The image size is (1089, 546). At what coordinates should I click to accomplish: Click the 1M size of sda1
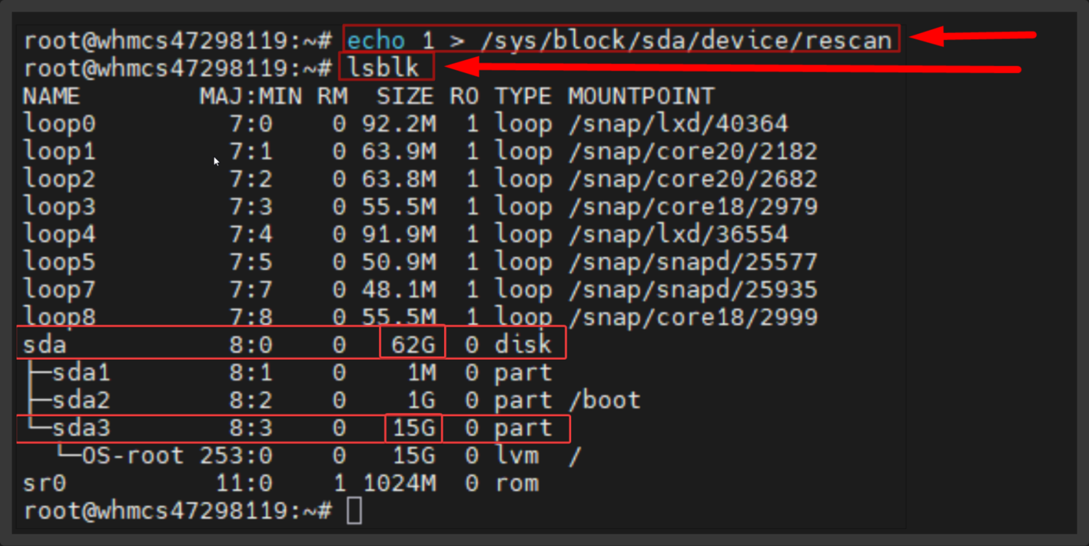click(x=421, y=373)
